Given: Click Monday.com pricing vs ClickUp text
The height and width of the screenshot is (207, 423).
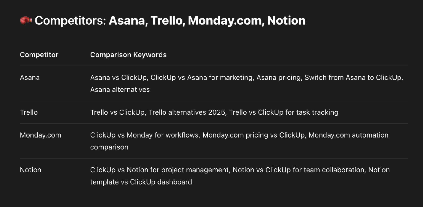Looking at the screenshot, I should (253, 135).
